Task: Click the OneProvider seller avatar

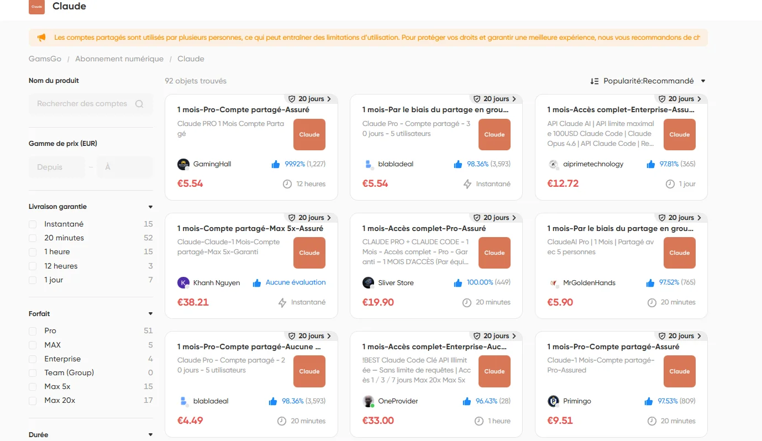Action: pos(368,401)
